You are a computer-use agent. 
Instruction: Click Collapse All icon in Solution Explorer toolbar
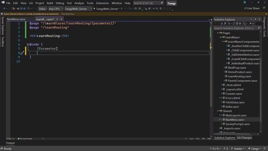tap(237, 23)
